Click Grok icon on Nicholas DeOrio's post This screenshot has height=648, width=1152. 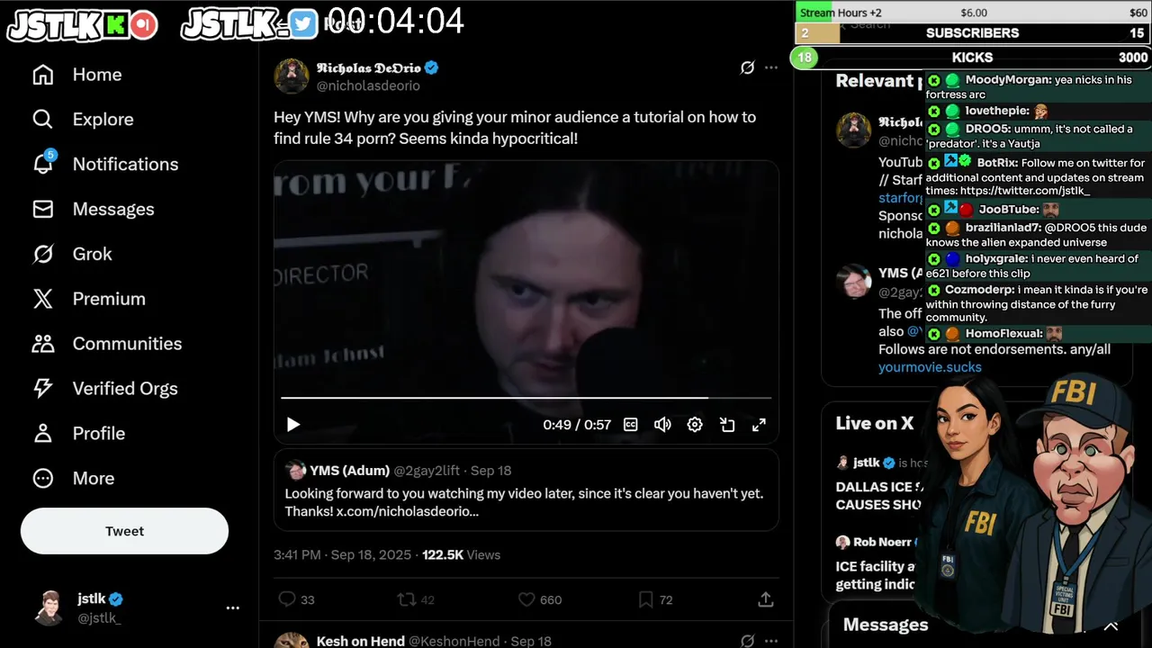point(747,67)
